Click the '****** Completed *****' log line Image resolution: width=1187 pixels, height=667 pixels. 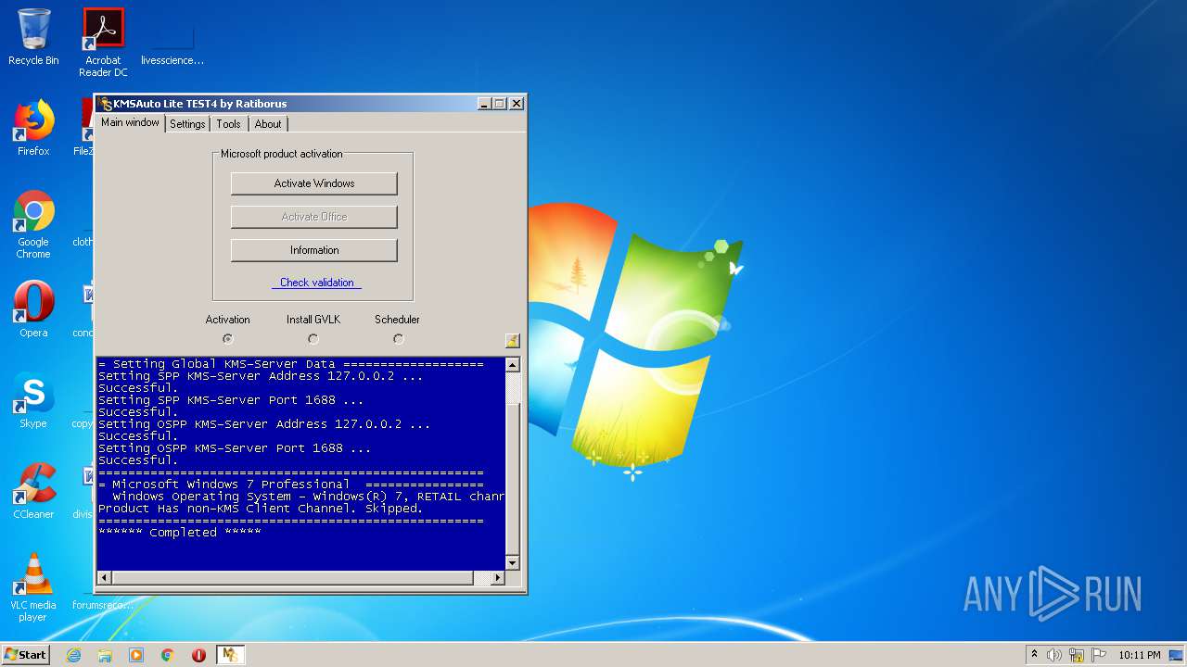tap(180, 533)
